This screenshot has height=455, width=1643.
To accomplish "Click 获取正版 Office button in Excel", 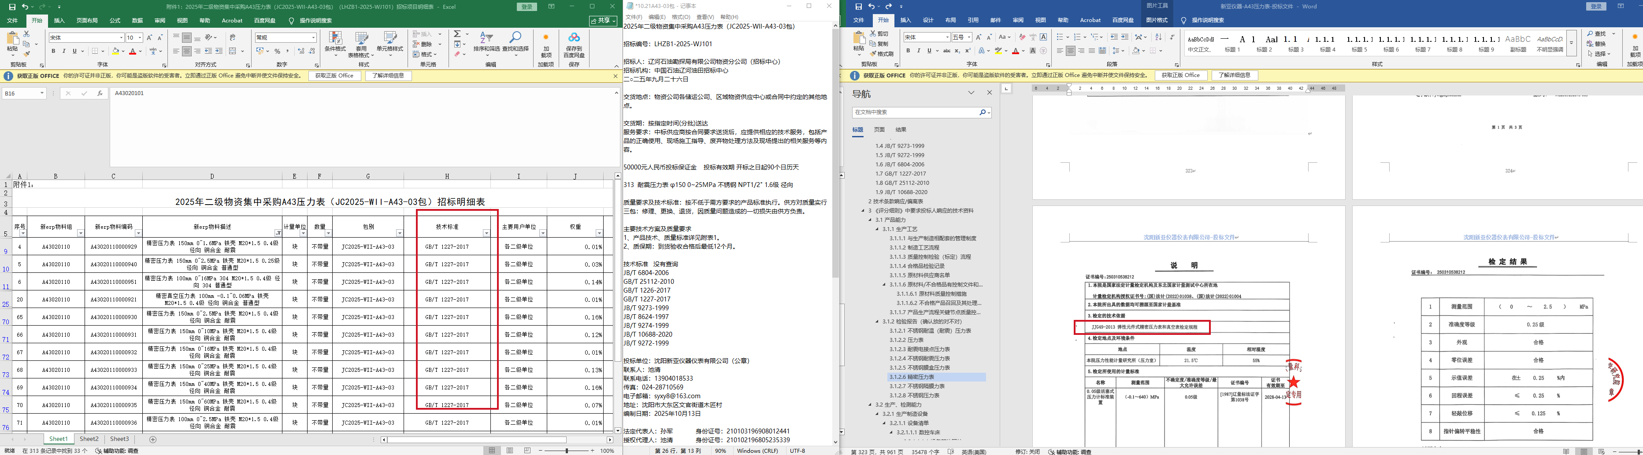I will pos(335,76).
